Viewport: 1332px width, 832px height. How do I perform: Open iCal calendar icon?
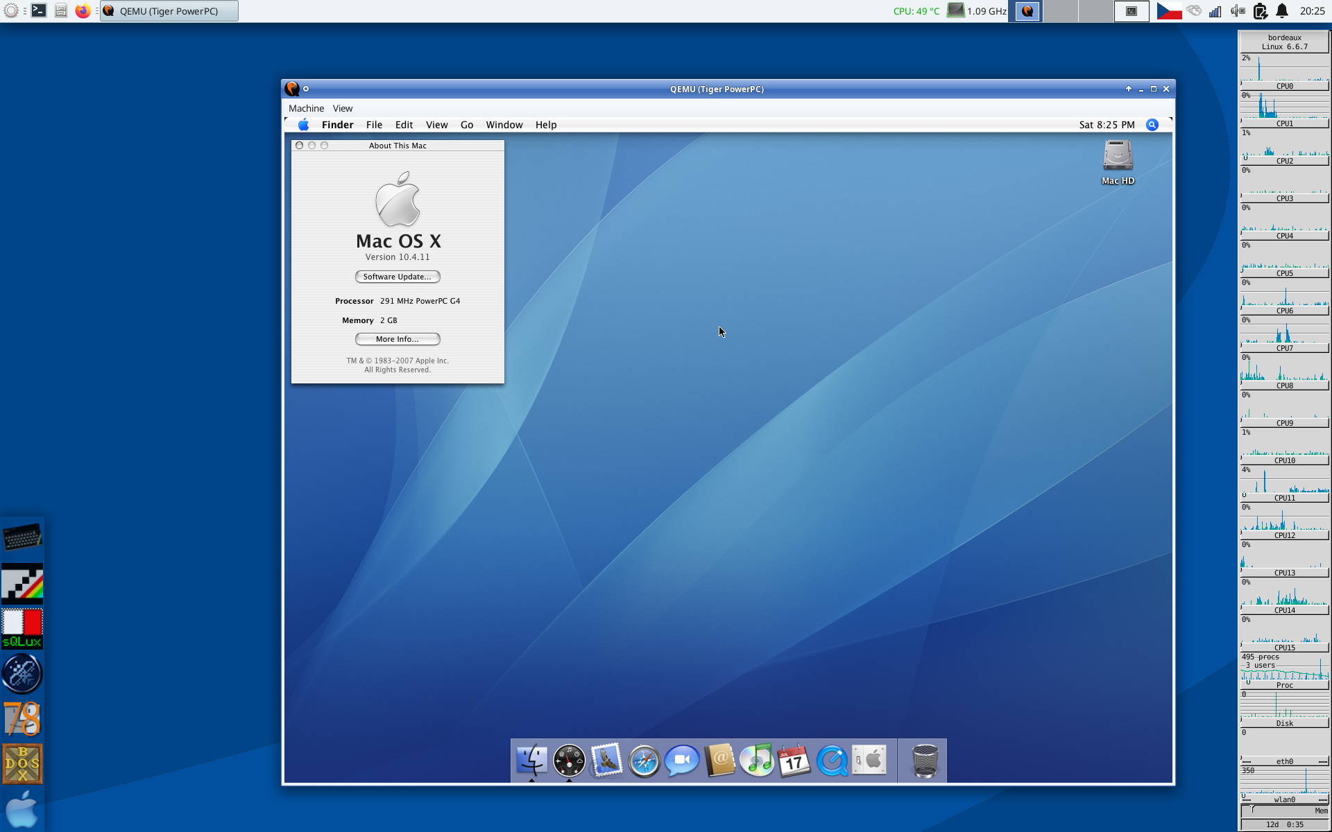pos(794,761)
